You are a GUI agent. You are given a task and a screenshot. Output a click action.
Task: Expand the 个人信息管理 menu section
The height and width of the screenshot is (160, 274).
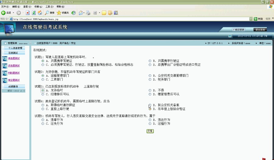[x=15, y=48]
